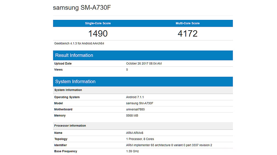Select the multi-core score value 4172
277x155 pixels.
pos(188,33)
